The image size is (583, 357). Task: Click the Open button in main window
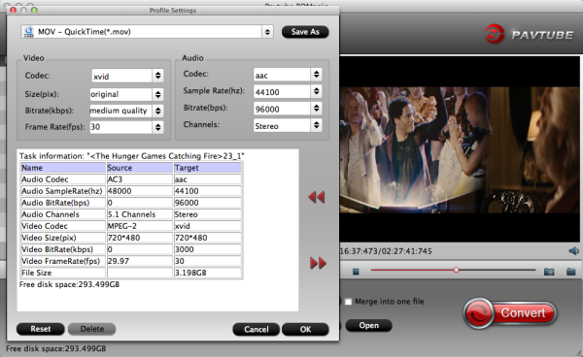pyautogui.click(x=369, y=325)
